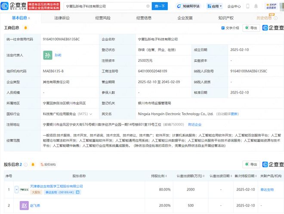This screenshot has width=284, height=214.
Task: Click the mobile phone icon in header
Action: click(247, 6)
